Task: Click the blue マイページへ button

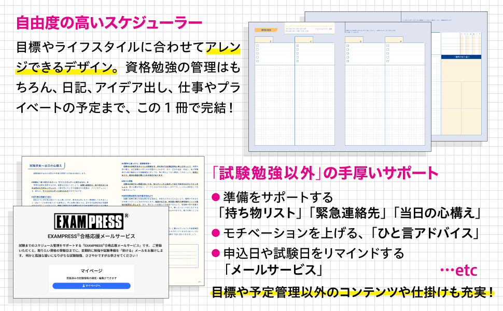Action: click(91, 286)
